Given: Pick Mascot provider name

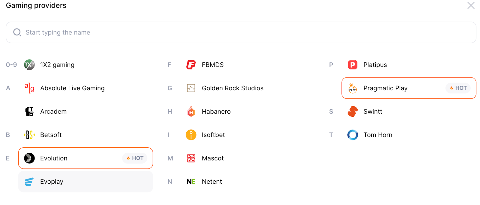Looking at the screenshot, I should coord(213,158).
